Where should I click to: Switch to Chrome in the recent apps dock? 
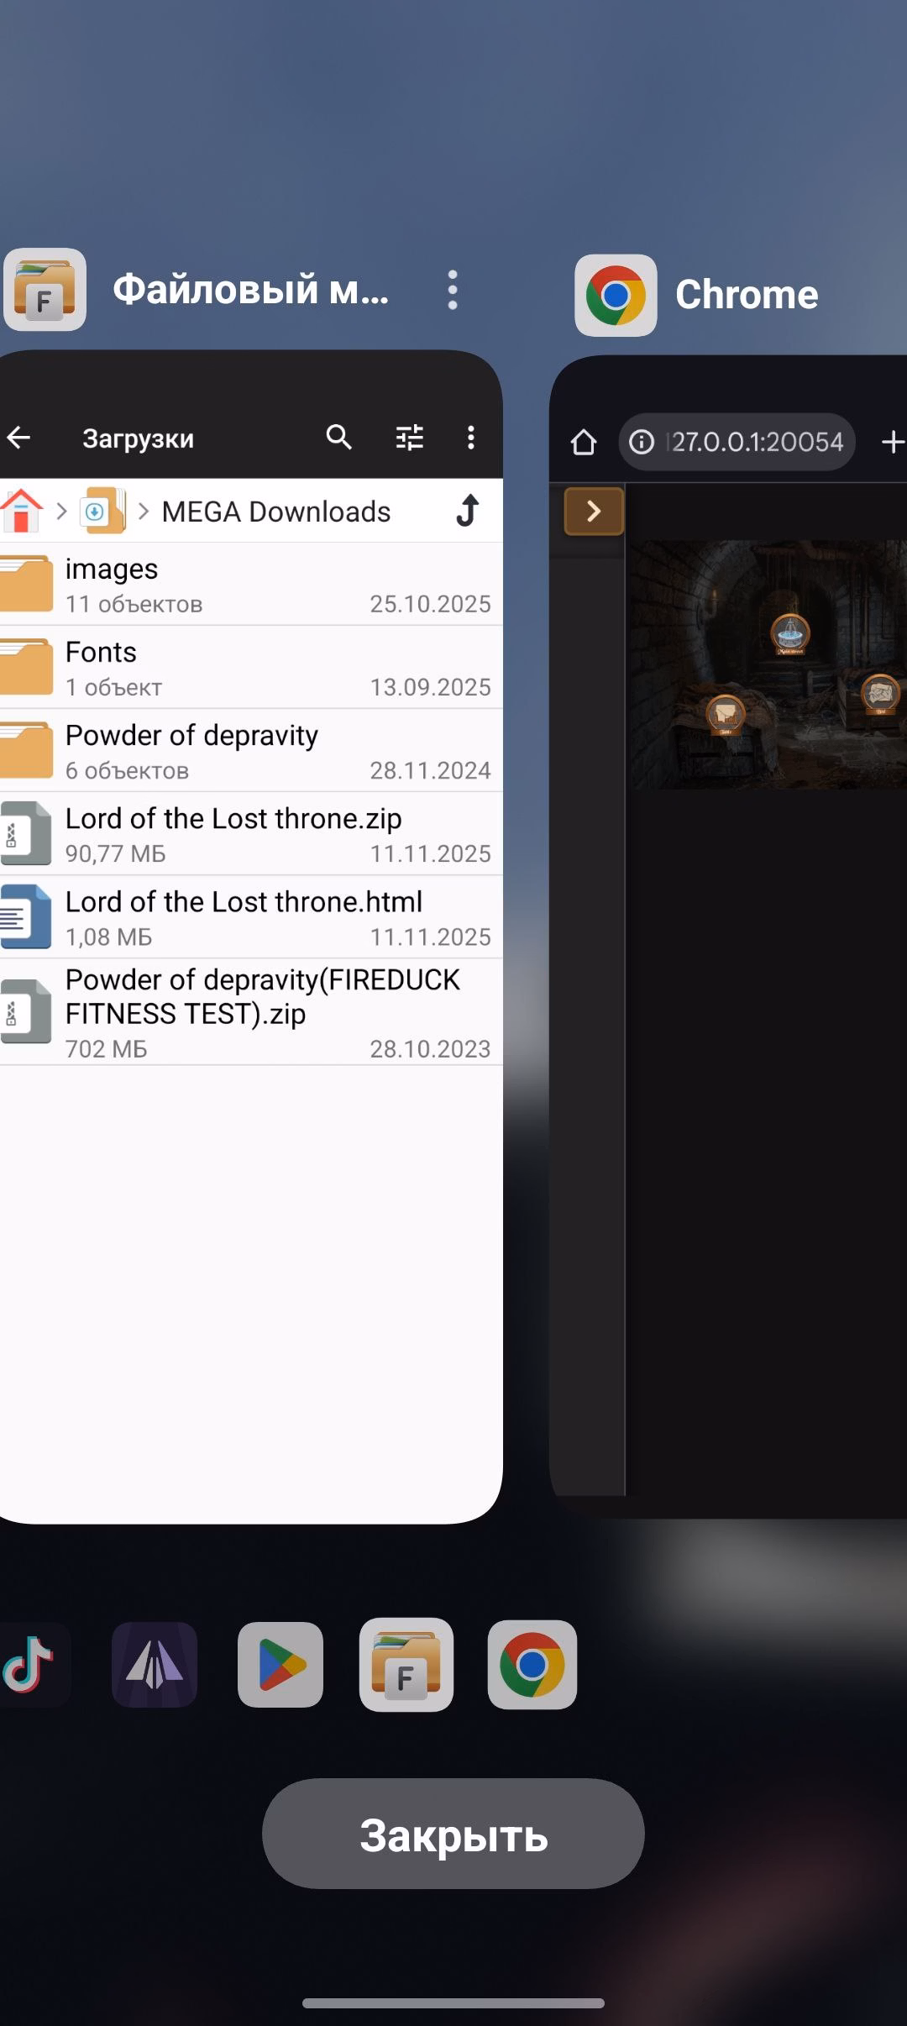coord(532,1665)
